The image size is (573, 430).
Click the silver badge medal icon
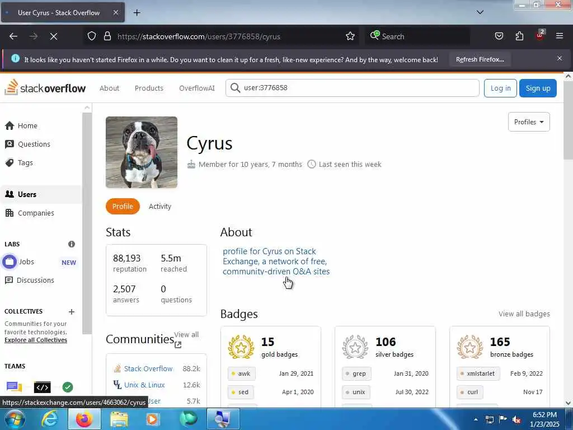tap(355, 347)
